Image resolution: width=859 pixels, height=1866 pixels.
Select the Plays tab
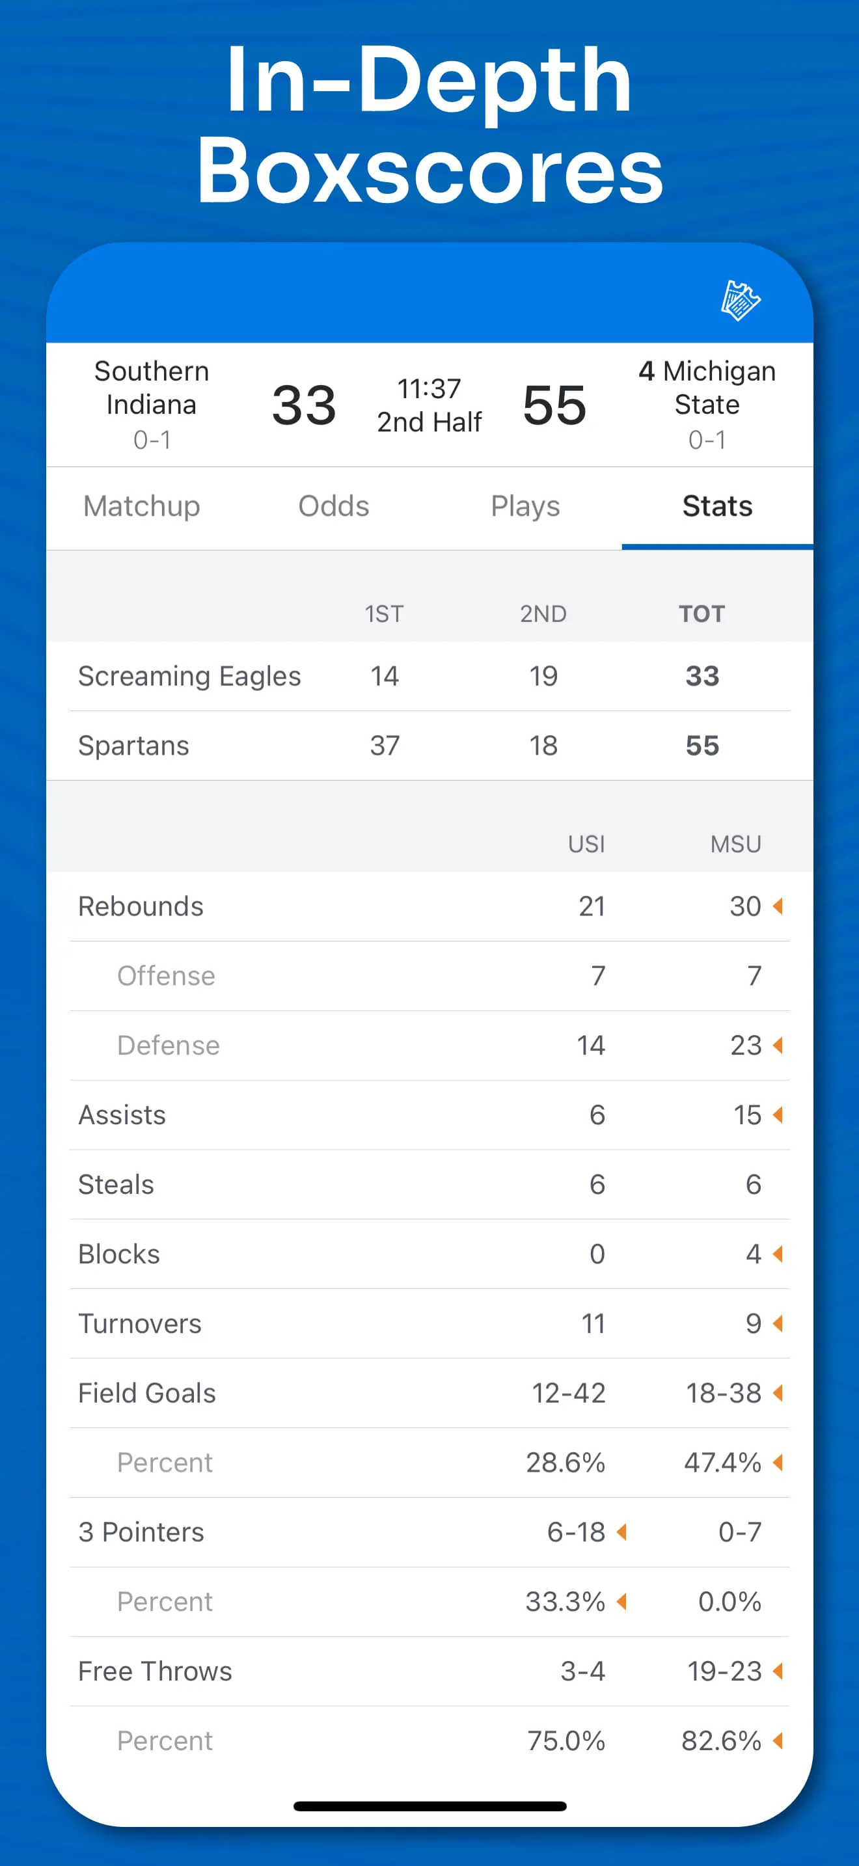tap(525, 506)
